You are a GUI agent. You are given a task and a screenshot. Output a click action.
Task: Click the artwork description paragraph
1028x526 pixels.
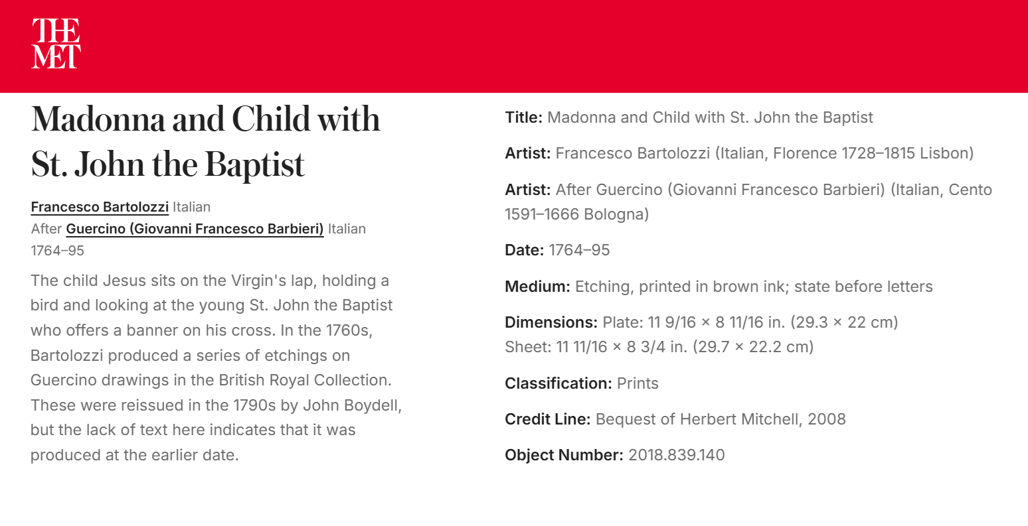click(x=216, y=367)
